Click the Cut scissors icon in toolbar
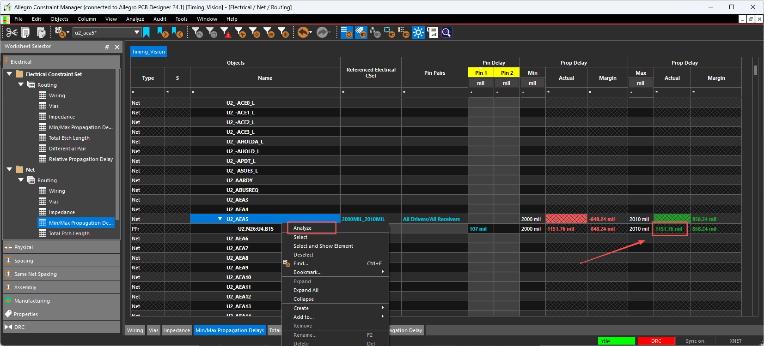Viewport: 764px width, 346px height. click(12, 32)
